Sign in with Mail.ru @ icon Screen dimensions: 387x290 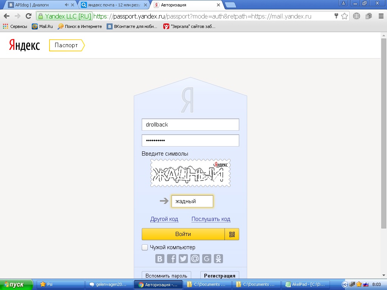[195, 259]
